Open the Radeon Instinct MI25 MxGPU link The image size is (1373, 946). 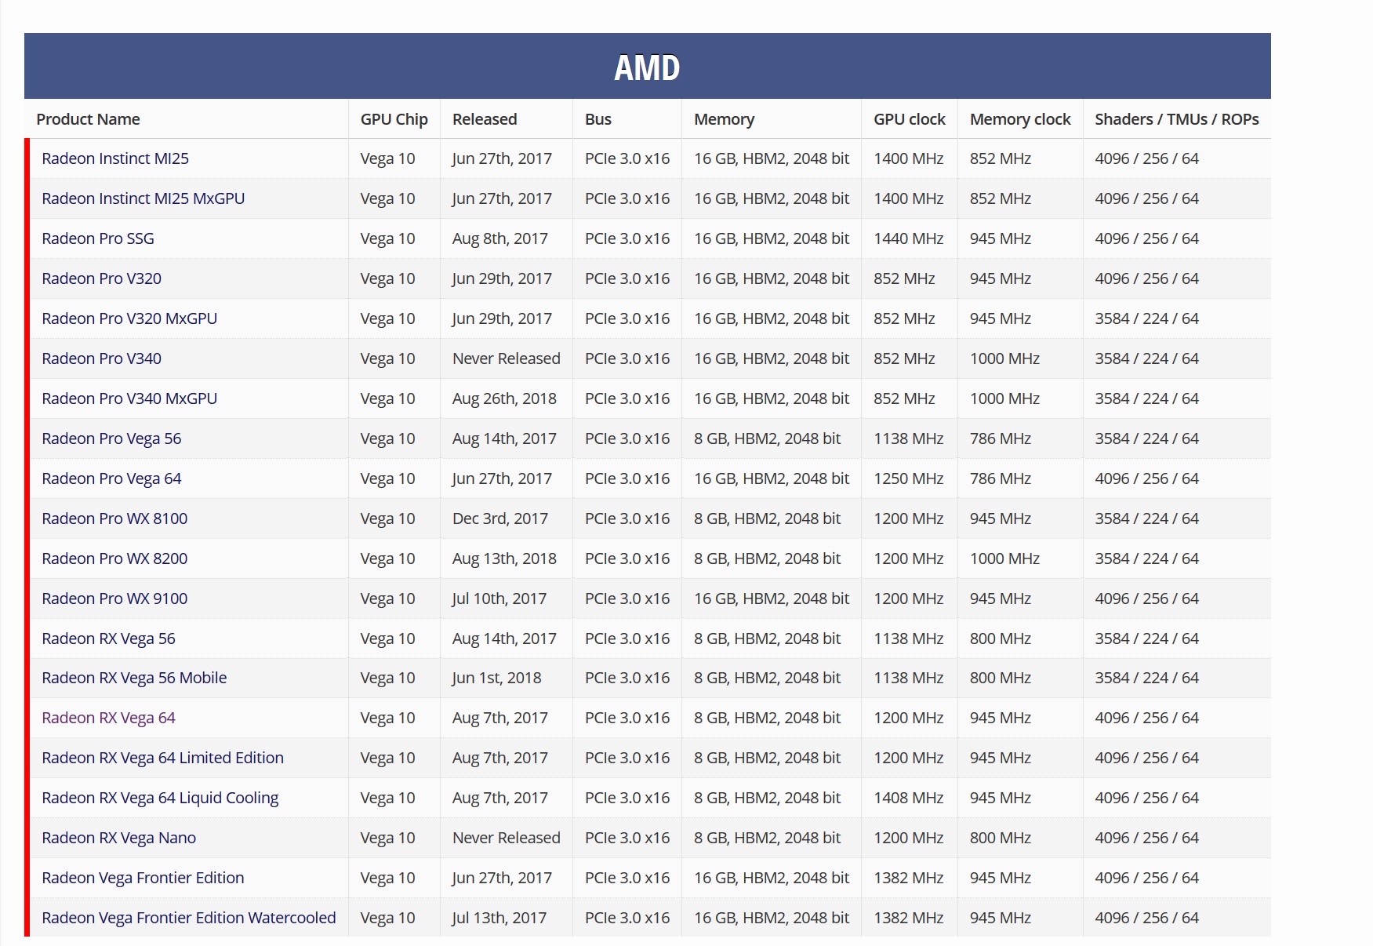143,198
